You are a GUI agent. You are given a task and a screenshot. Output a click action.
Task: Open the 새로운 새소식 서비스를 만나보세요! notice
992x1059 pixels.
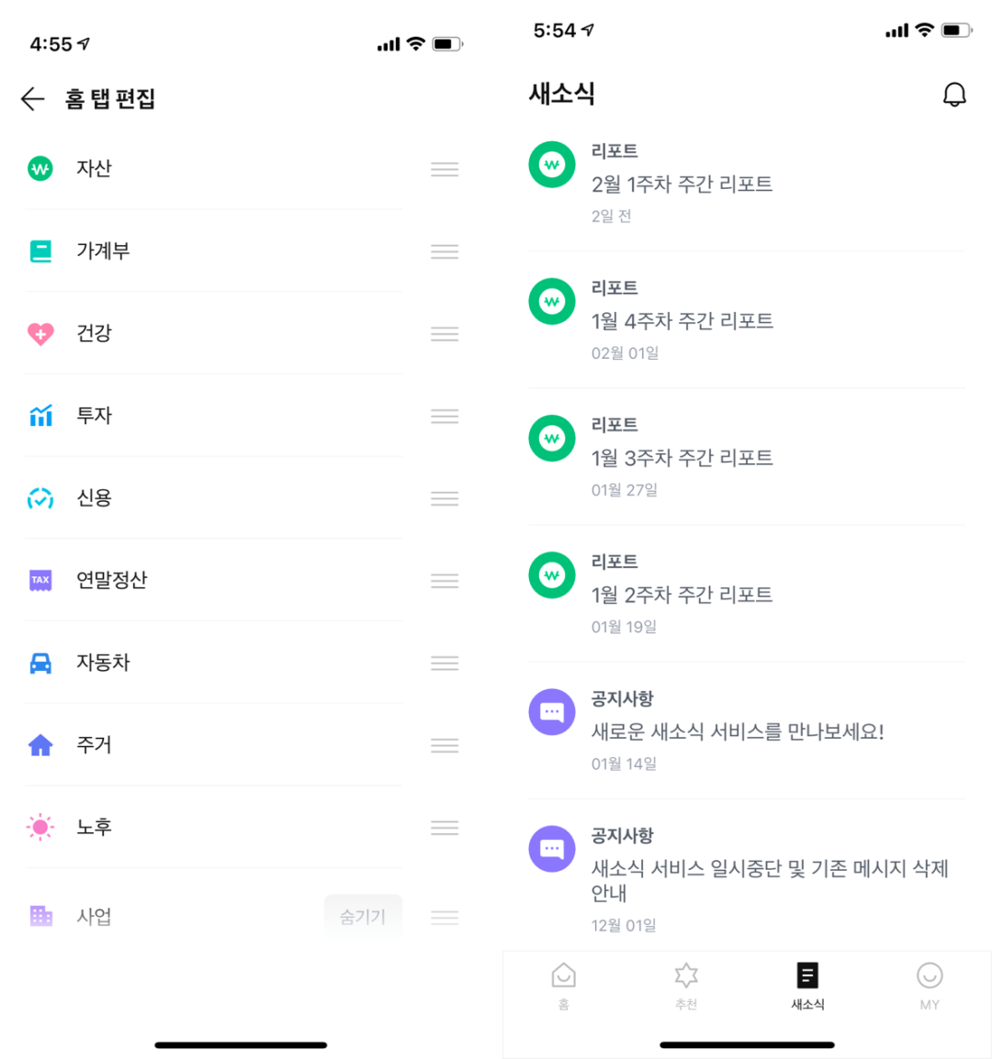747,730
